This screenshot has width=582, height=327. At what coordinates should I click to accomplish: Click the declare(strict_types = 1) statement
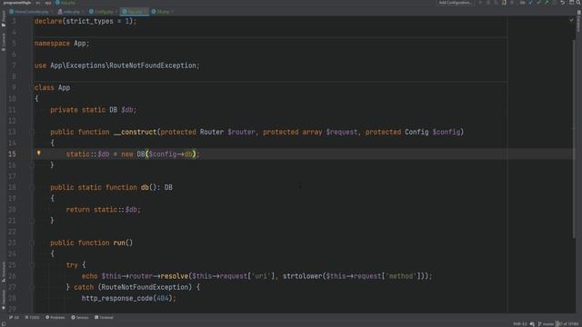[85, 21]
